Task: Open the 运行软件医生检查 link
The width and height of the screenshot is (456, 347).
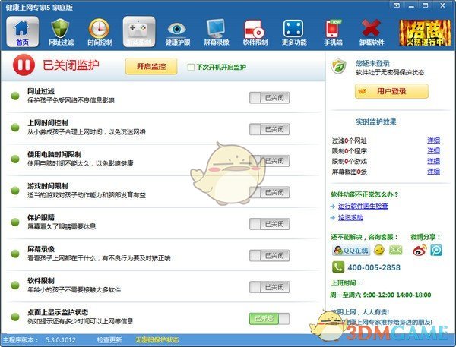Action: click(374, 206)
